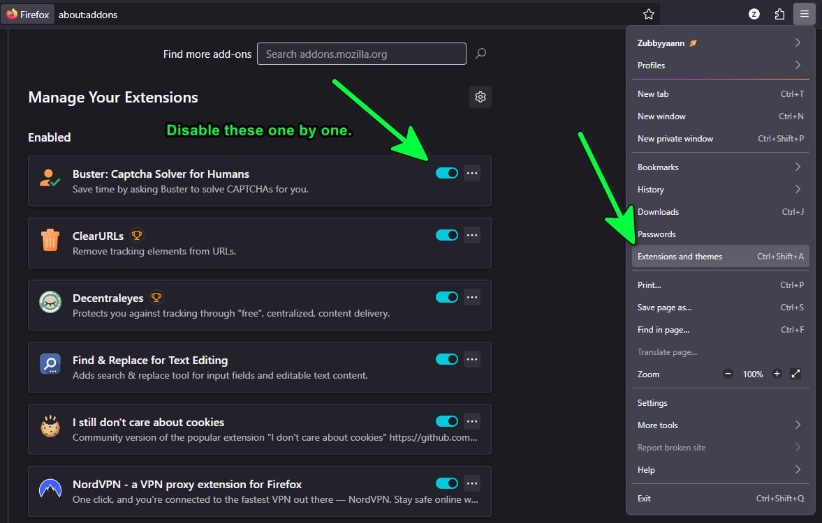Select Extensions and themes menu item

pos(720,257)
